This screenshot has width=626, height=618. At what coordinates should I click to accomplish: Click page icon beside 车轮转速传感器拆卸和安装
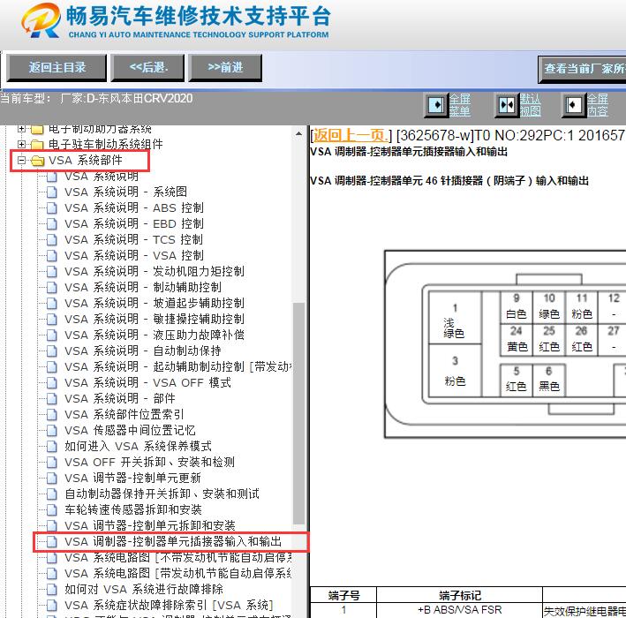(x=51, y=509)
